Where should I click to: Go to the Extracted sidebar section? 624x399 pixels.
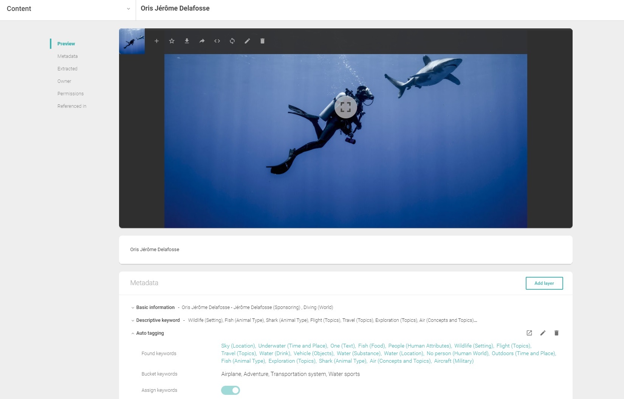(x=67, y=68)
